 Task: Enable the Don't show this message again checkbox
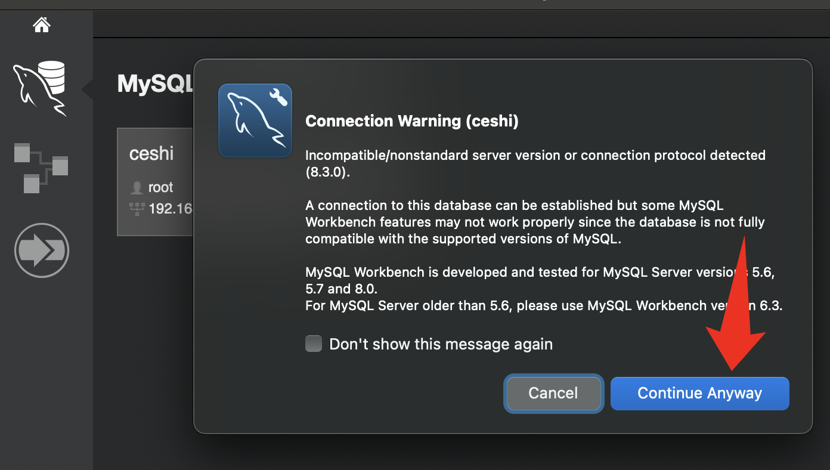[x=314, y=344]
